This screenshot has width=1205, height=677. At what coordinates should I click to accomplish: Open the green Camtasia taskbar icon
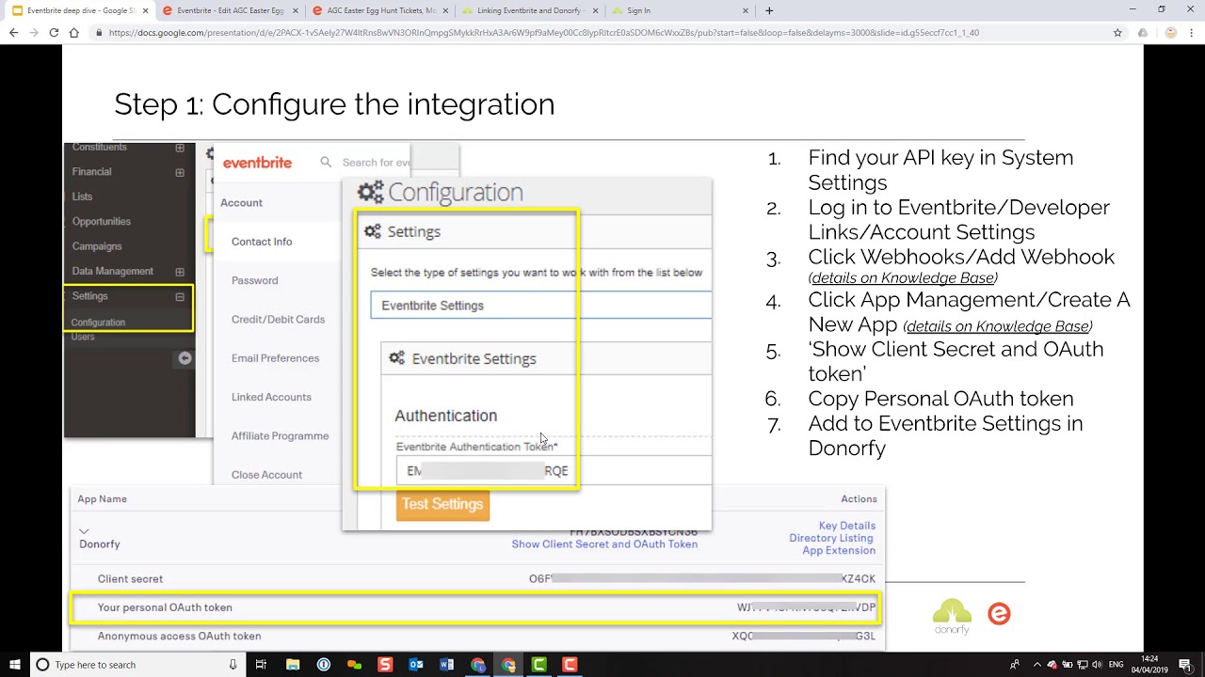point(539,665)
